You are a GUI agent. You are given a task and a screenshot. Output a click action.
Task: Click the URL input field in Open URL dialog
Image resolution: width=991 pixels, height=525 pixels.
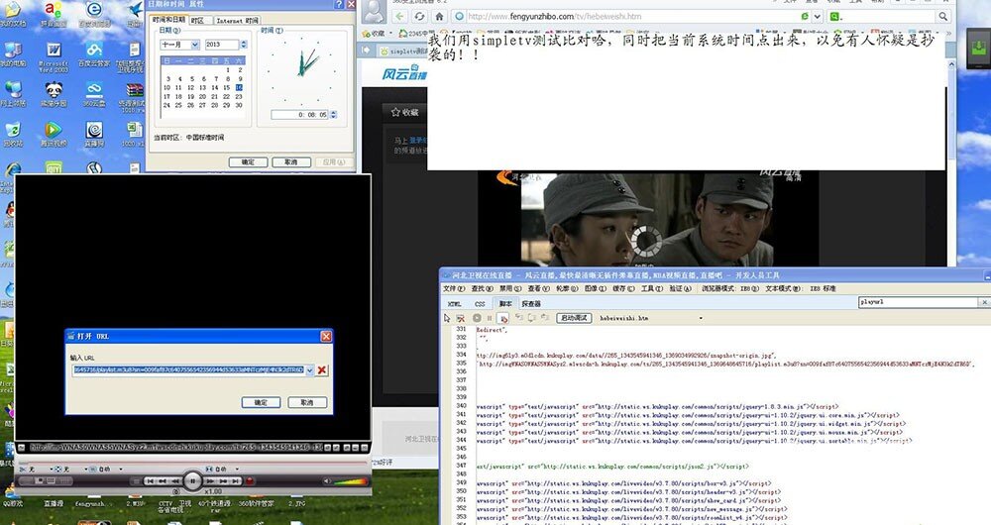[x=189, y=370]
